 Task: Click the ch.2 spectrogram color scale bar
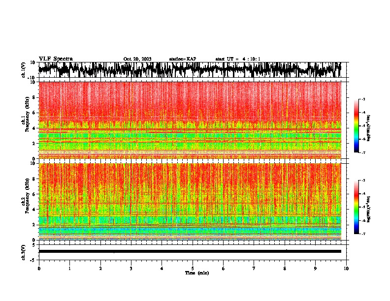point(357,207)
